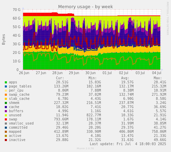
Task: Click the '10 G' axis label
Action: 17,61
